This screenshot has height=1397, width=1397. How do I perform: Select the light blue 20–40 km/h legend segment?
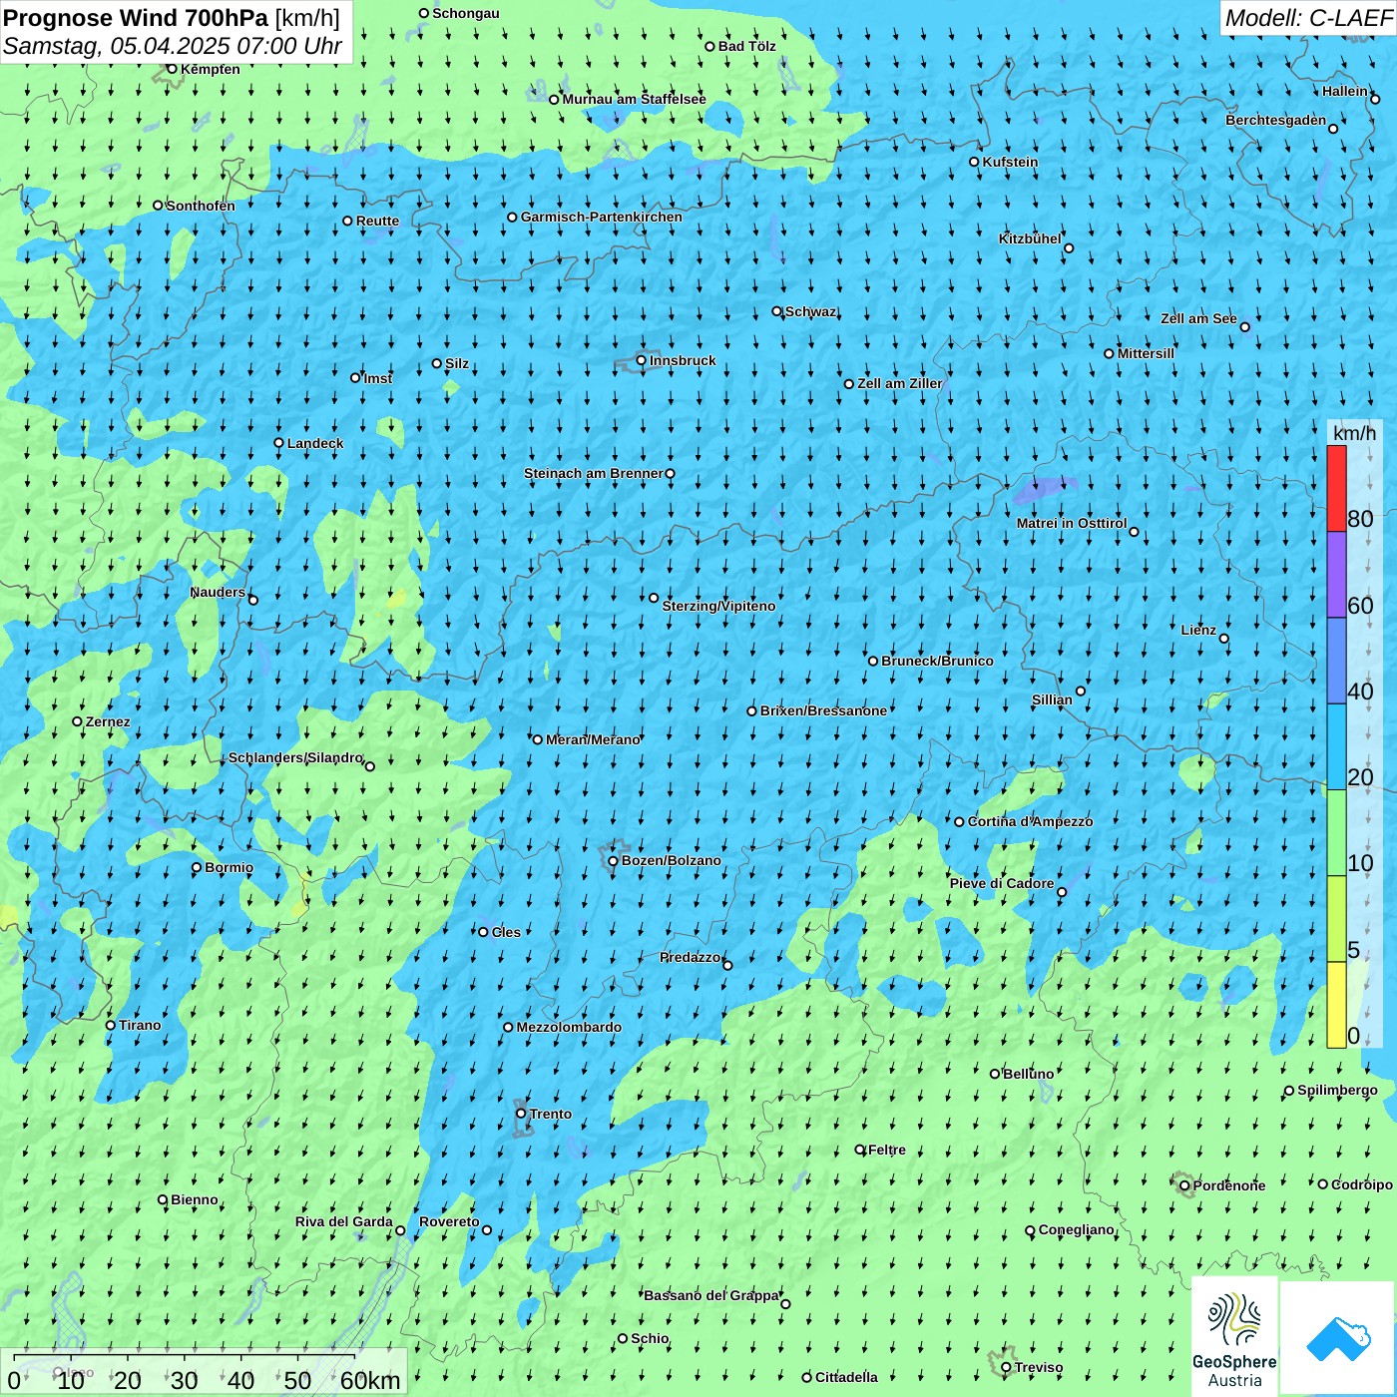tap(1336, 746)
